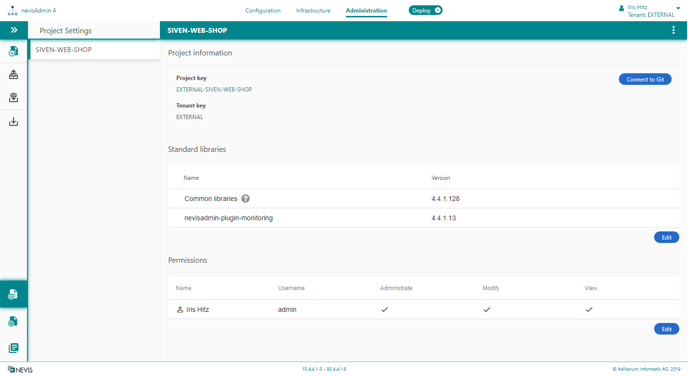Open the EXTERNAL-SIVEN-WEB-SHOP project key link

pyautogui.click(x=214, y=90)
